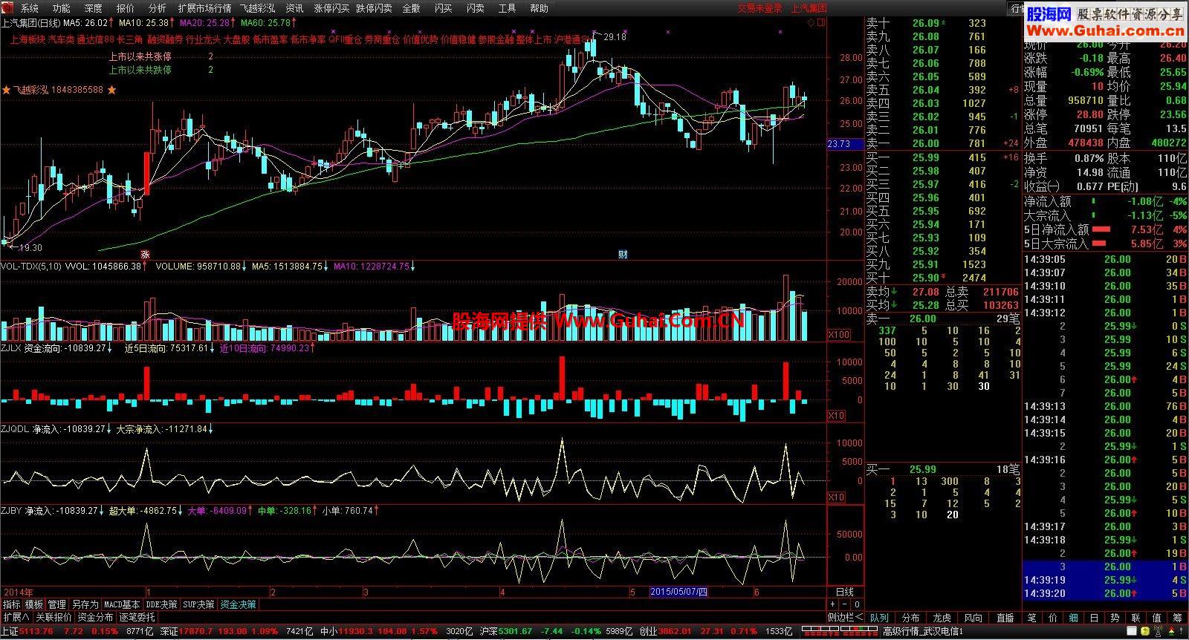
Task: Switch to the 资金决策 template
Action: click(x=238, y=604)
